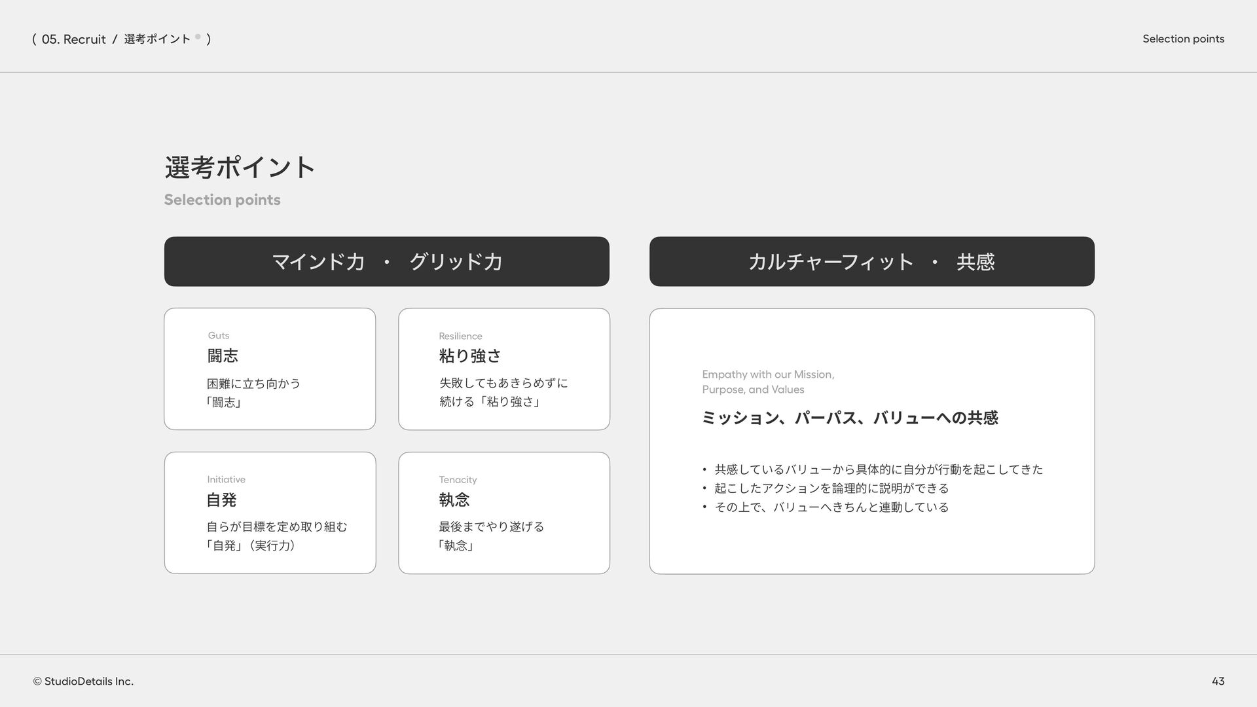Click the ミッション、パーパス、バリューへの共感 heading
The image size is (1257, 707).
coord(849,418)
